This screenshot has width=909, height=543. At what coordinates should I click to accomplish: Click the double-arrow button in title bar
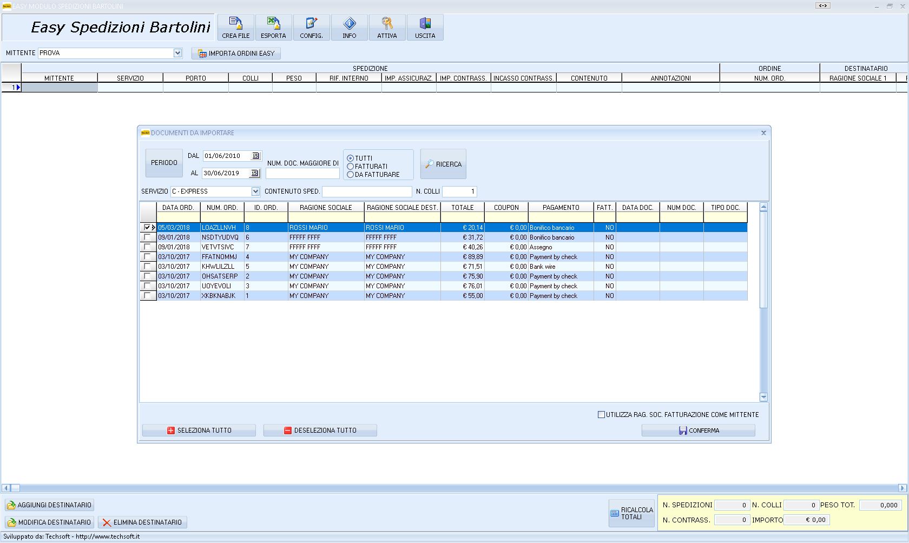click(x=823, y=6)
